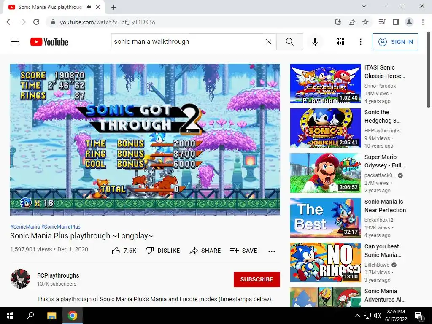This screenshot has width=432, height=324.
Task: Click the magnifier search button
Action: 289,42
